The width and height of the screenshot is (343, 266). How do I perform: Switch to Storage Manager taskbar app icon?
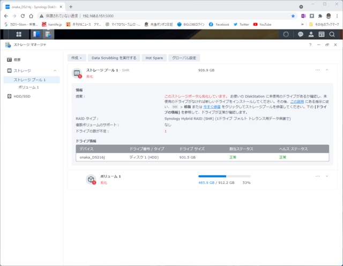click(x=48, y=34)
